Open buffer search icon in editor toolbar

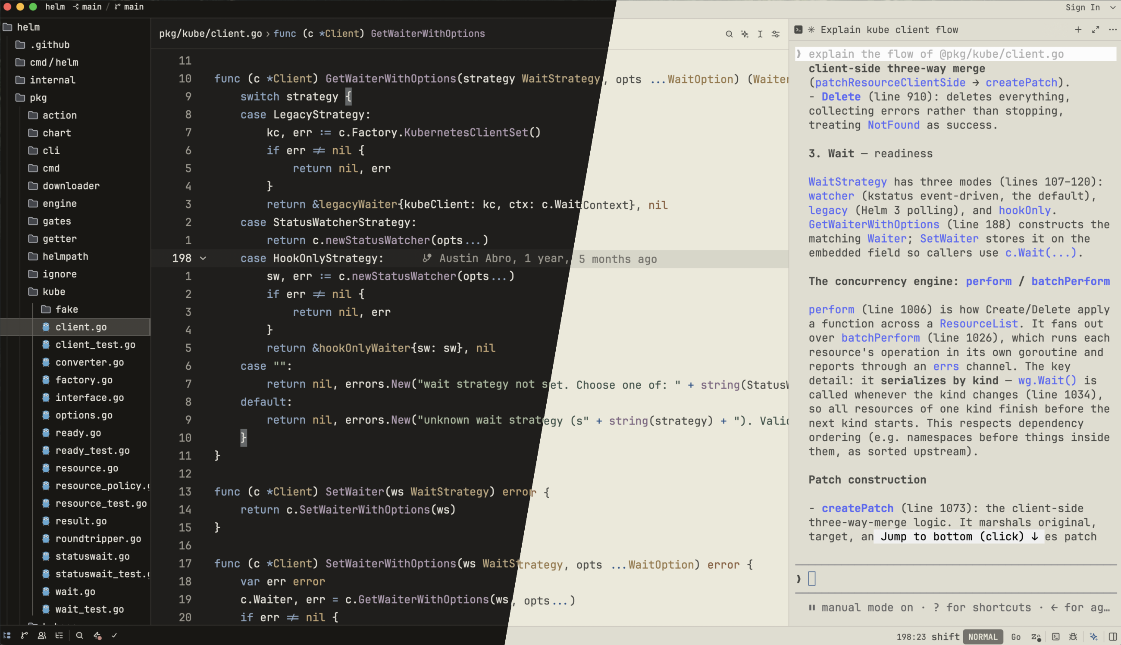729,34
